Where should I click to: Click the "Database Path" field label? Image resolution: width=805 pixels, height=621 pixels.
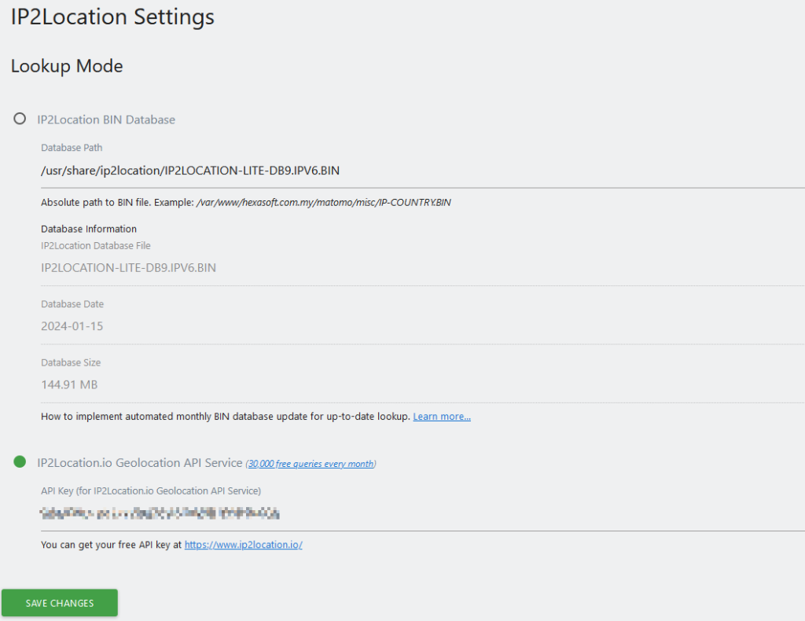tap(72, 148)
